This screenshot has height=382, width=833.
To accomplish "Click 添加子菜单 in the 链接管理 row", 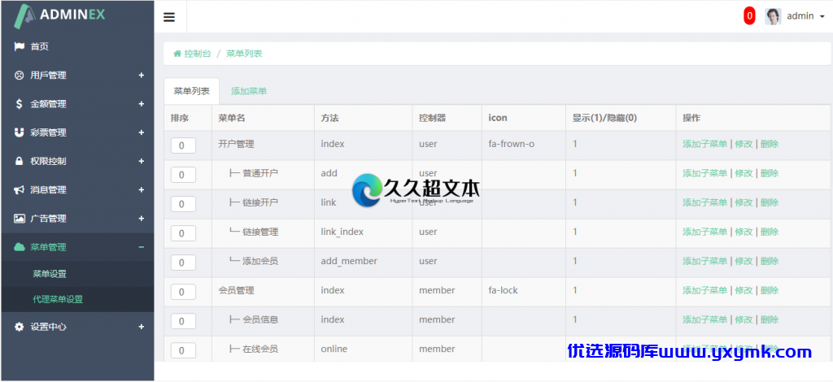I will [x=705, y=232].
